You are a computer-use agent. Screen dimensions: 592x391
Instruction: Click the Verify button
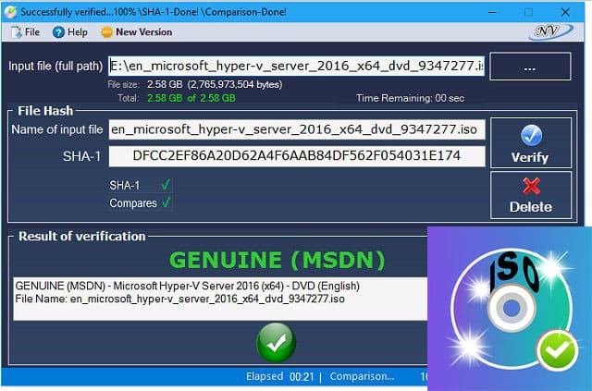531,142
